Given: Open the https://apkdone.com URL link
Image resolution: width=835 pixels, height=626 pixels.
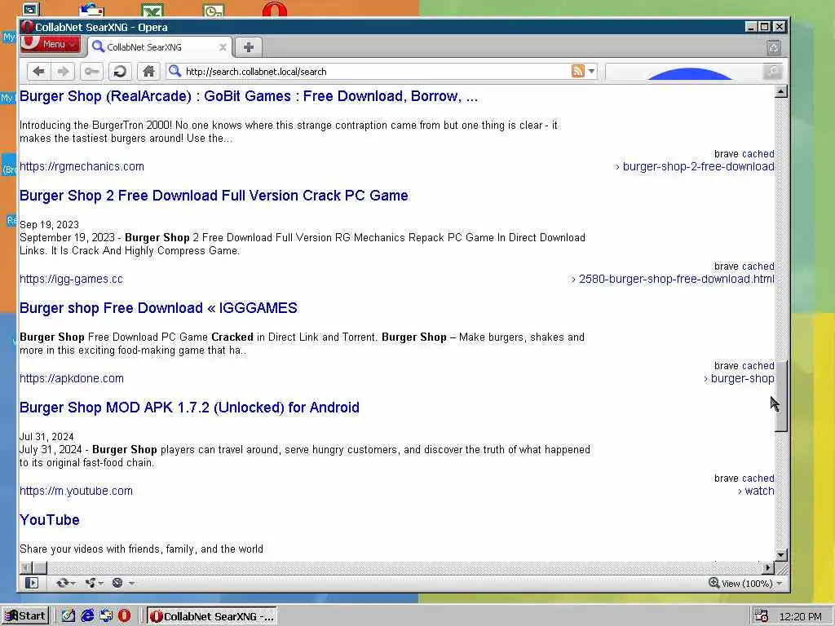Looking at the screenshot, I should [72, 378].
